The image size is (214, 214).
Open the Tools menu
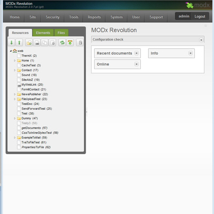(x=74, y=17)
